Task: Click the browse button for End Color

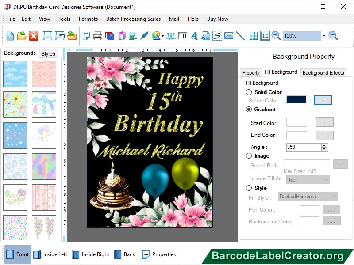Action: [x=324, y=136]
